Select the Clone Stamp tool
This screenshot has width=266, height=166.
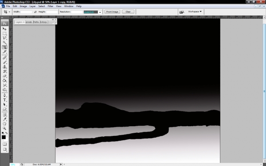click(x=4, y=67)
